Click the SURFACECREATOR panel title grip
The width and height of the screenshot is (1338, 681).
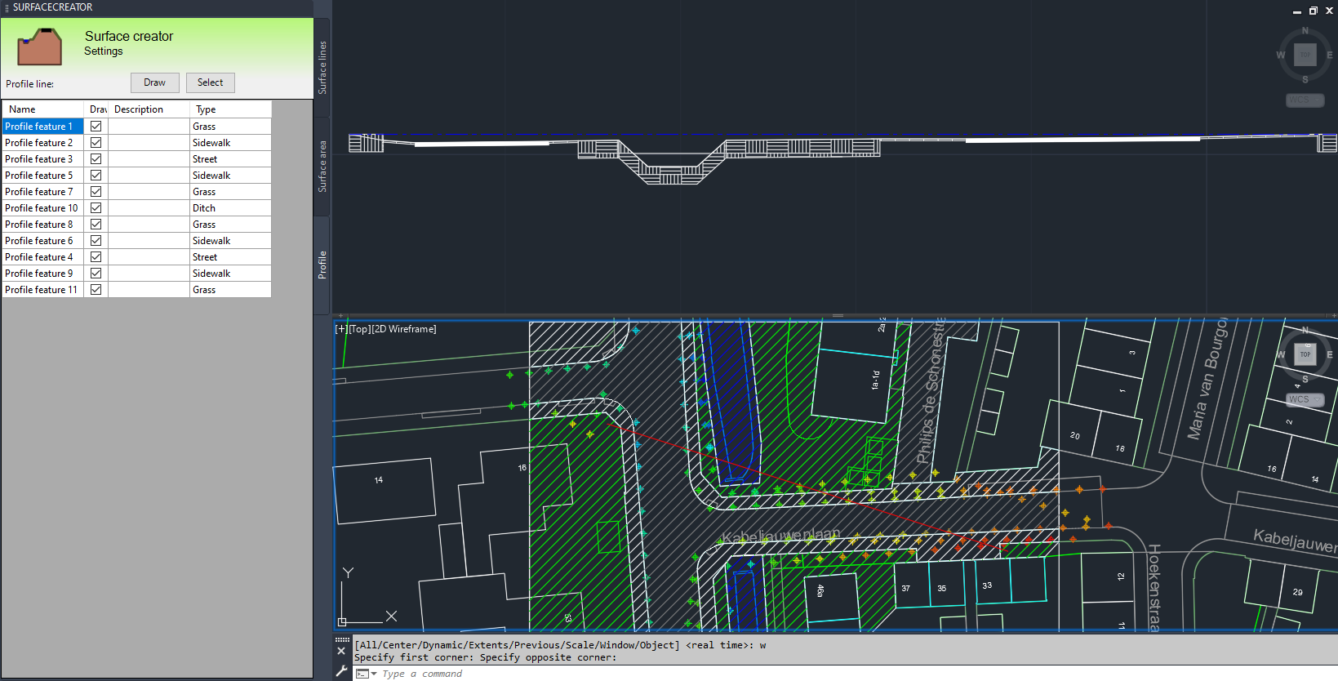click(7, 7)
